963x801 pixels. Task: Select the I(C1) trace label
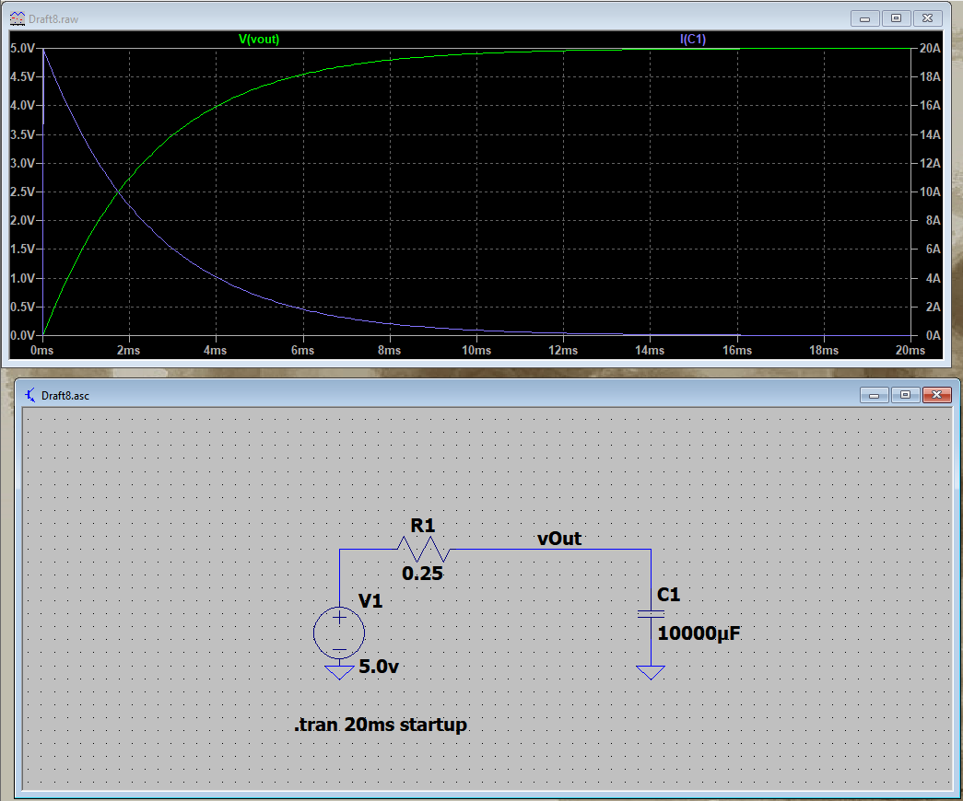[x=693, y=39]
